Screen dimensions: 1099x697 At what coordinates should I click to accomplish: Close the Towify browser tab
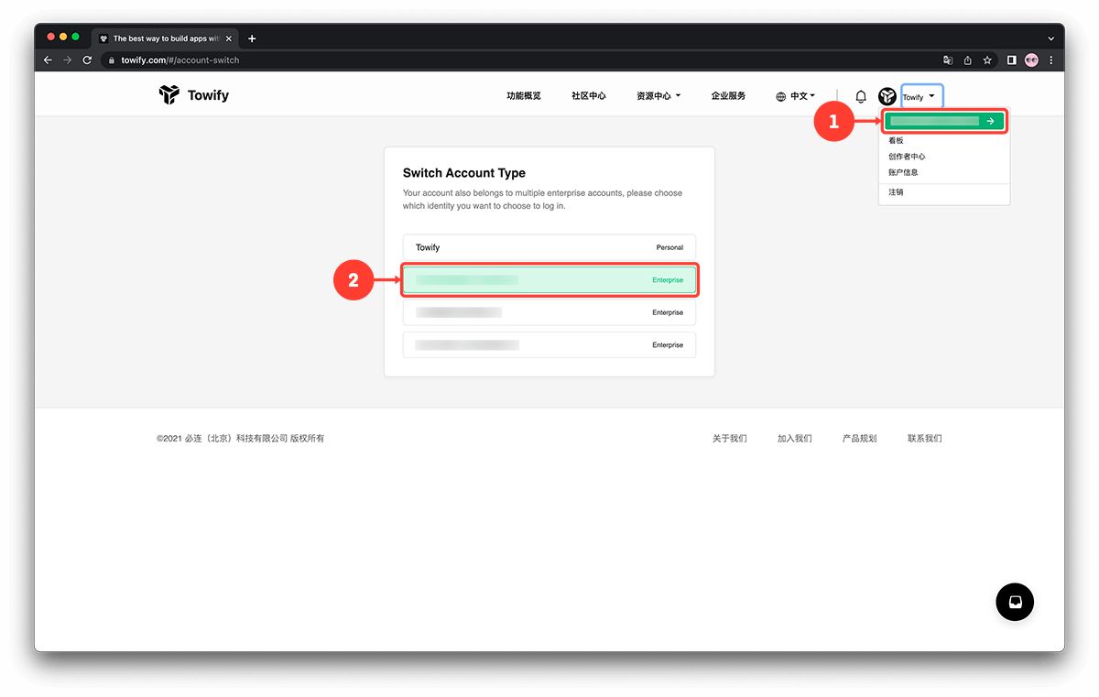231,38
